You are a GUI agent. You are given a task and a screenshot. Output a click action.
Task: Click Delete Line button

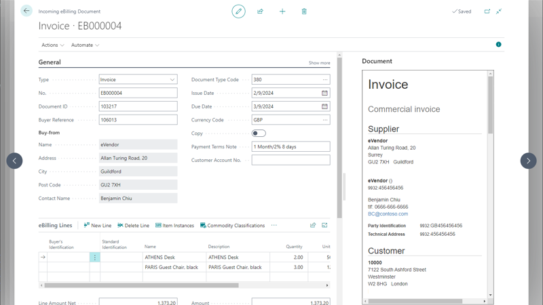tap(133, 226)
